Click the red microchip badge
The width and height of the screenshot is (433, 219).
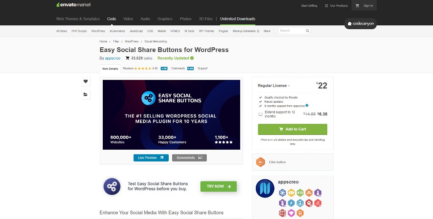(x=282, y=213)
